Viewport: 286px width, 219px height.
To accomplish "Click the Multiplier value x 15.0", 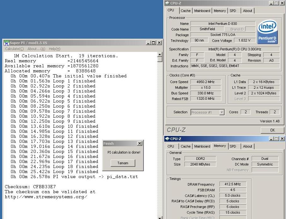I will point(206,87).
